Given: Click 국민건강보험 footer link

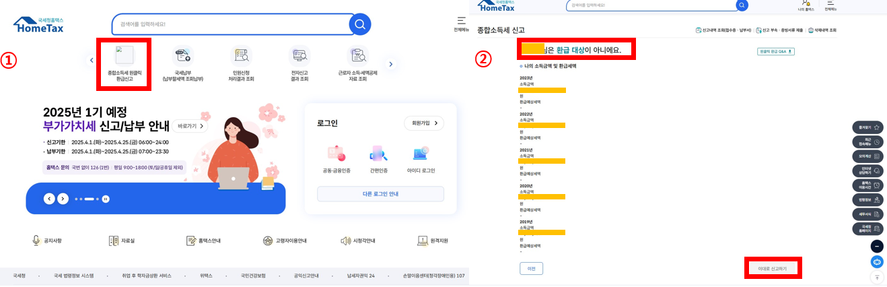Looking at the screenshot, I should pyautogui.click(x=253, y=276).
